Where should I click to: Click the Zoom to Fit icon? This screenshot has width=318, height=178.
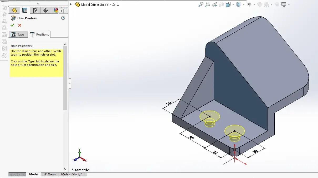201,4
